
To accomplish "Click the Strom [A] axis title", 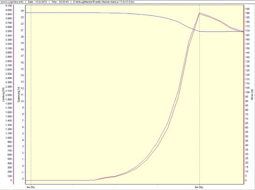I will click(252, 95).
